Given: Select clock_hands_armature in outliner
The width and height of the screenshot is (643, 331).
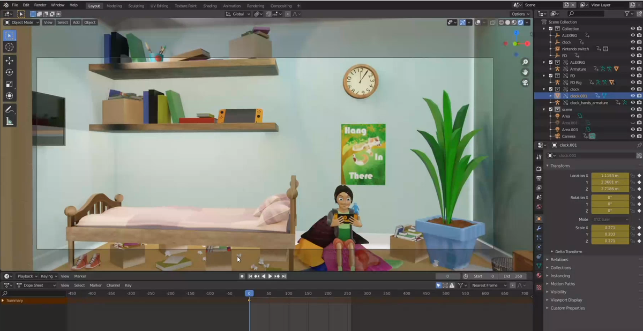Looking at the screenshot, I should [589, 103].
